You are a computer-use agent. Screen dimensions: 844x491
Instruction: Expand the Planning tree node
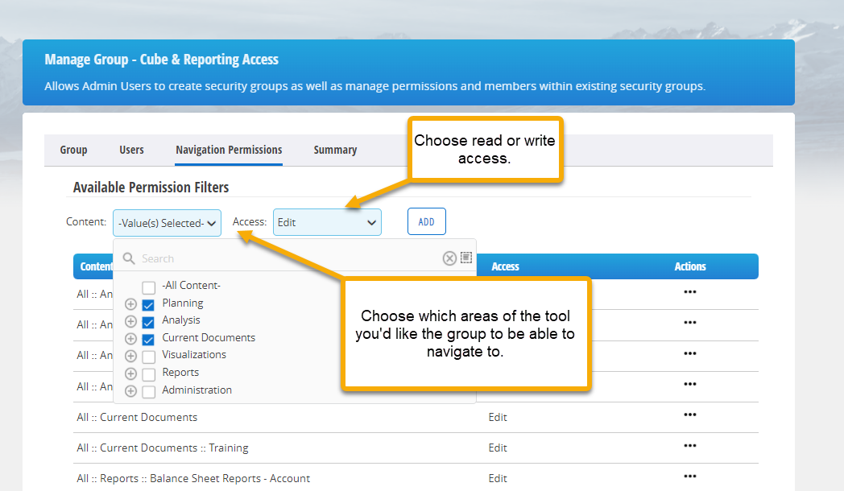pos(130,304)
